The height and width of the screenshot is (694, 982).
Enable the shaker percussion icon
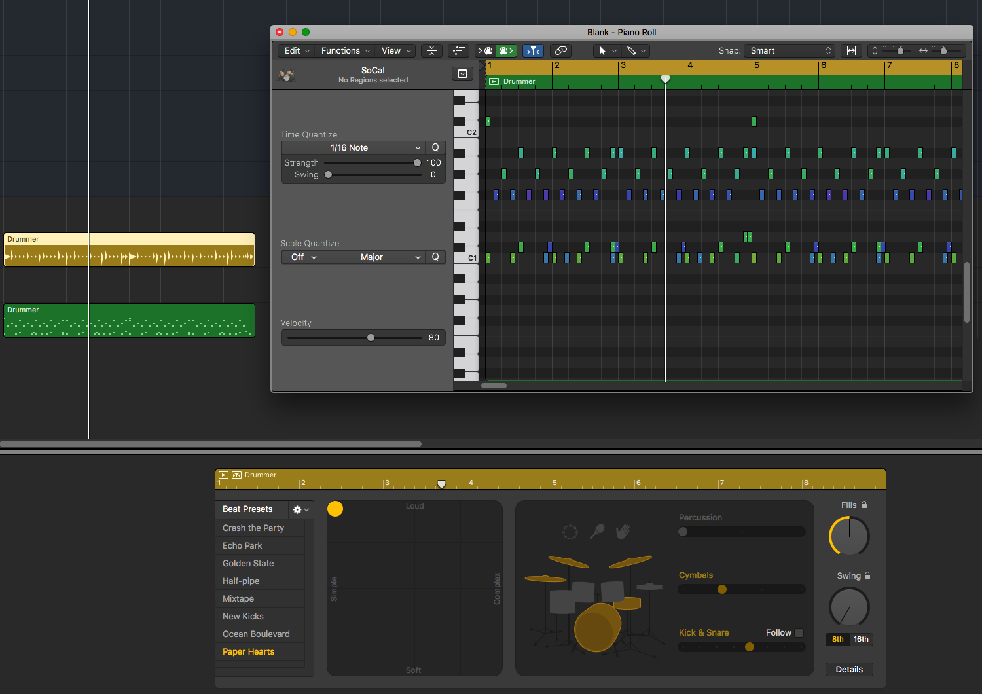click(x=596, y=532)
